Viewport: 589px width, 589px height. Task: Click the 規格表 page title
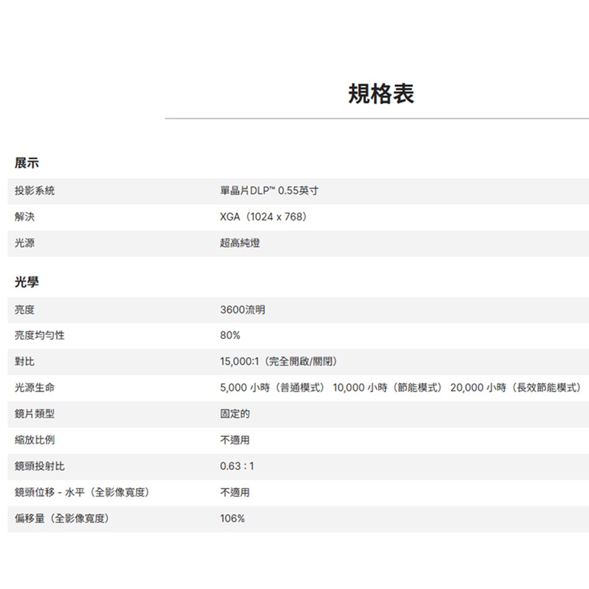click(381, 93)
